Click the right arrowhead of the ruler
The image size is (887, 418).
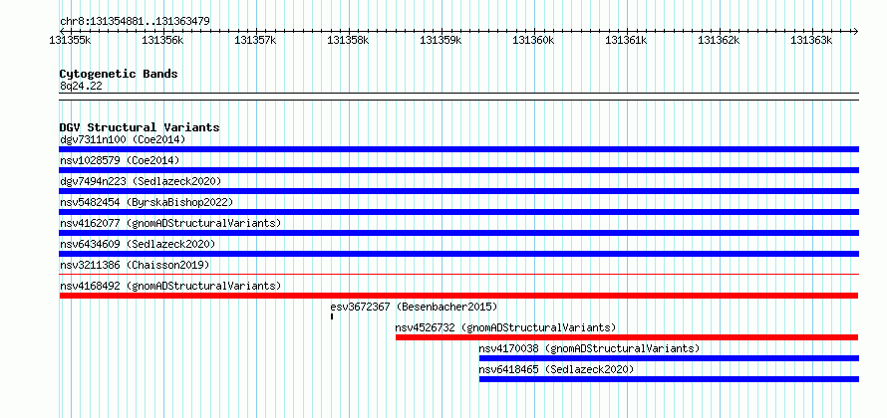pos(855,31)
